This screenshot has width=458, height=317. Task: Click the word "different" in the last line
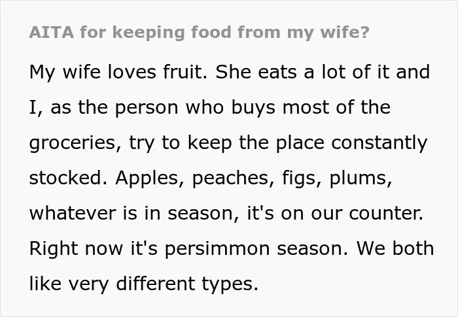[156, 284]
